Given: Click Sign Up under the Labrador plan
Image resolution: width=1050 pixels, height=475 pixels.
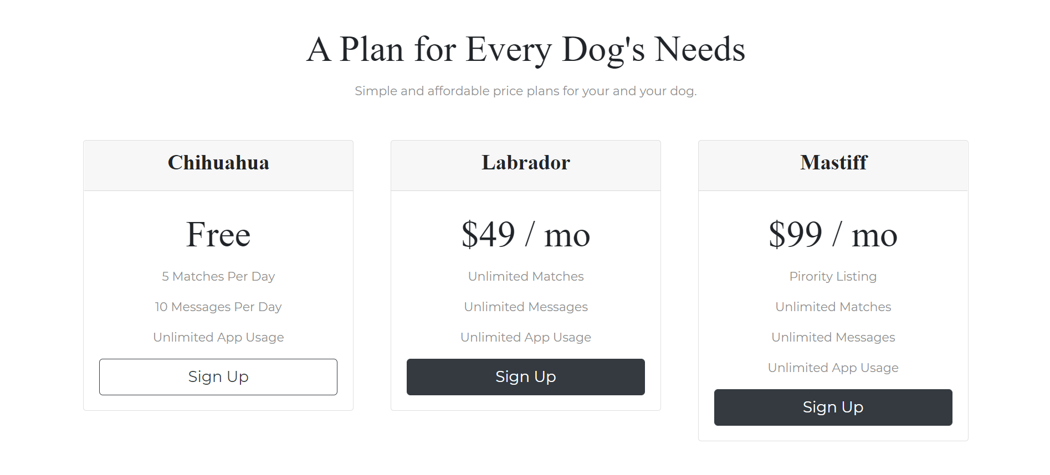Looking at the screenshot, I should click(526, 377).
